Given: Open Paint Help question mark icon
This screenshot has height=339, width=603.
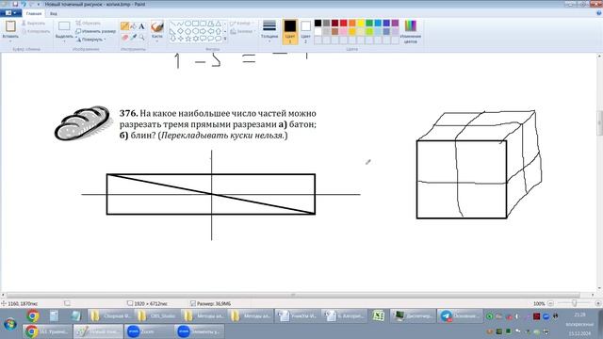Looking at the screenshot, I should pyautogui.click(x=598, y=13).
